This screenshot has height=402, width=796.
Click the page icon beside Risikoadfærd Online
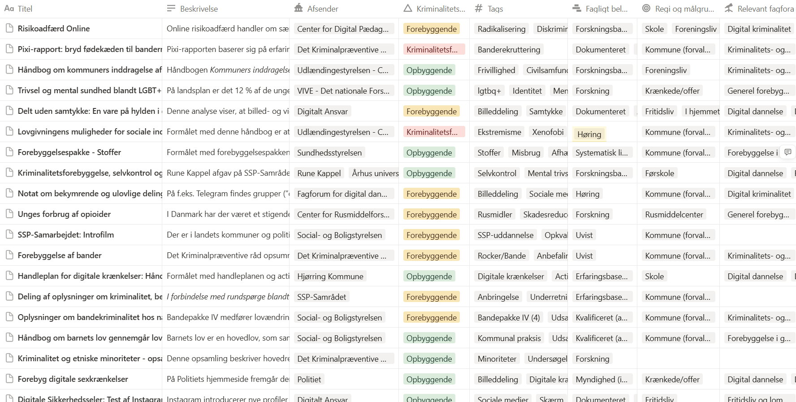pyautogui.click(x=9, y=29)
